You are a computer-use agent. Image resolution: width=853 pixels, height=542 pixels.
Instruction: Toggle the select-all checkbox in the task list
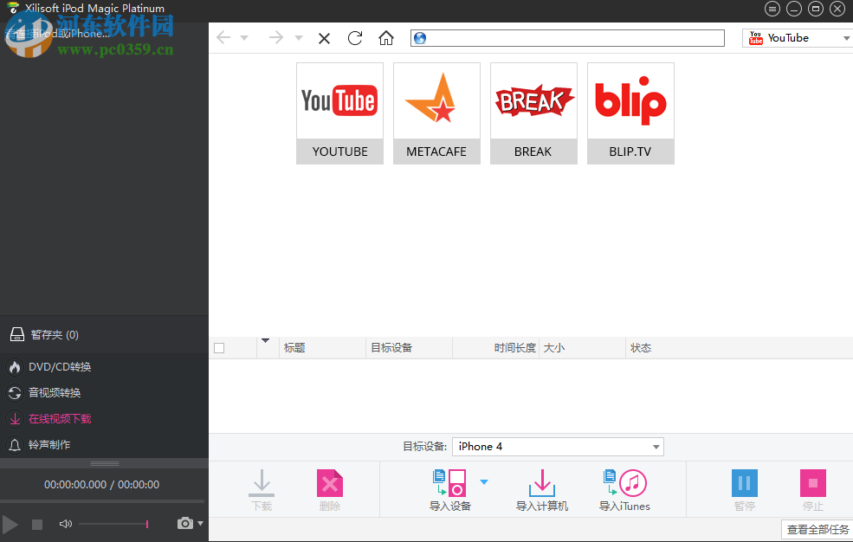coord(220,347)
